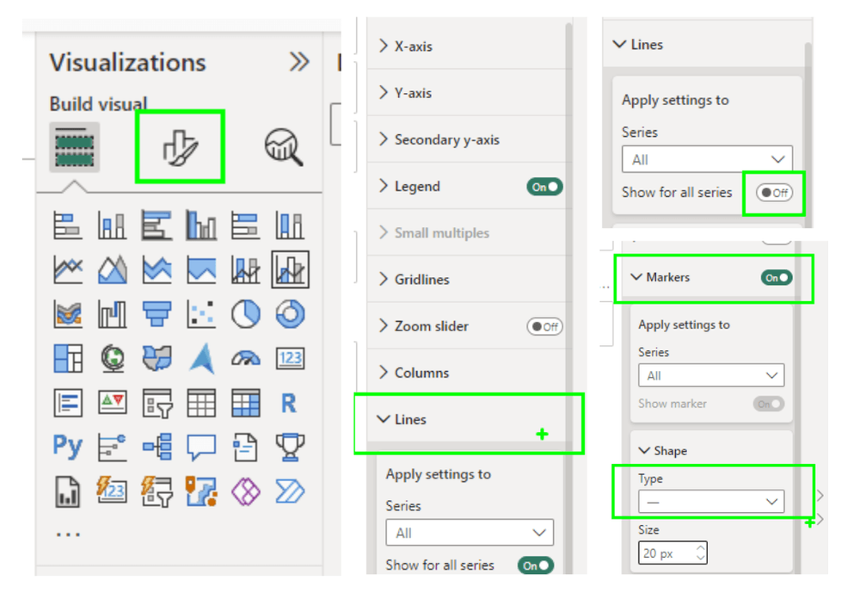This screenshot has height=599, width=860.
Task: Toggle the Markers switch off
Action: pos(777,278)
